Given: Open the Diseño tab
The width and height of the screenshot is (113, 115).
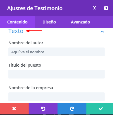Looking at the screenshot, I should pos(49,22).
